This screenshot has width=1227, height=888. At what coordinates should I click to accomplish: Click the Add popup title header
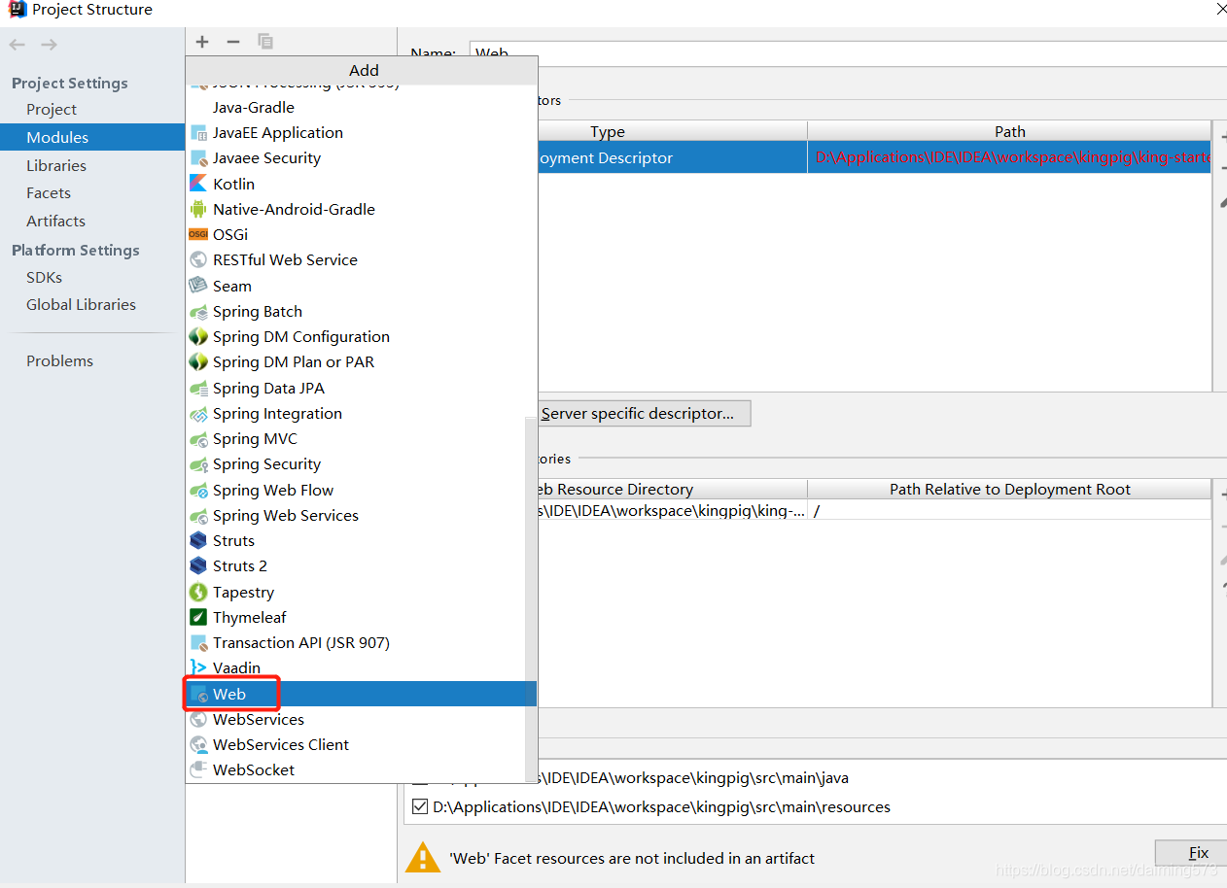362,70
